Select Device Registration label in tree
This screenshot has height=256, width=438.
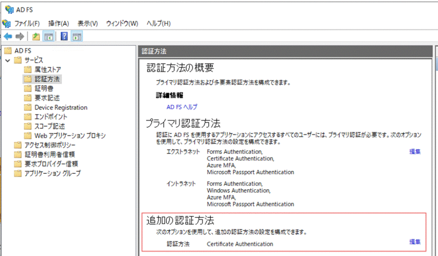tap(61, 107)
